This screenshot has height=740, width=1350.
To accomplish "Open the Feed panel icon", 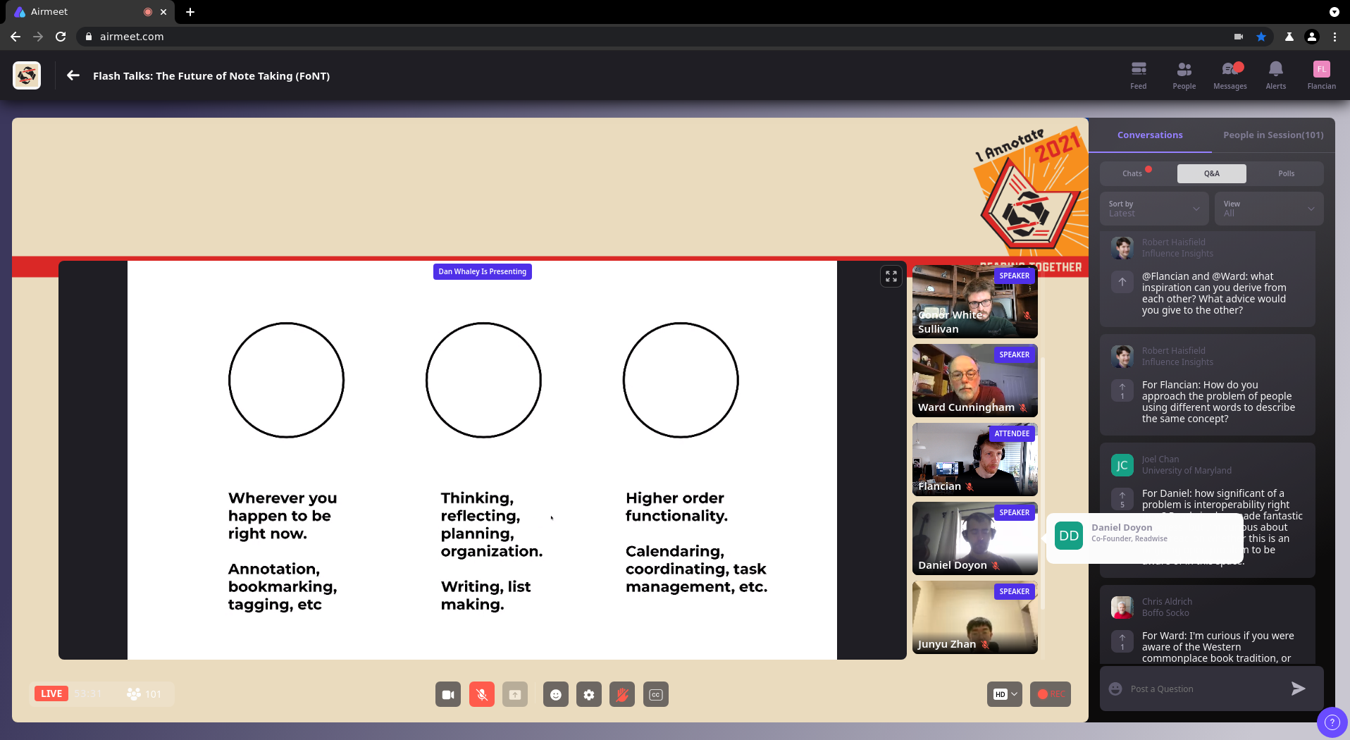I will pos(1138,75).
